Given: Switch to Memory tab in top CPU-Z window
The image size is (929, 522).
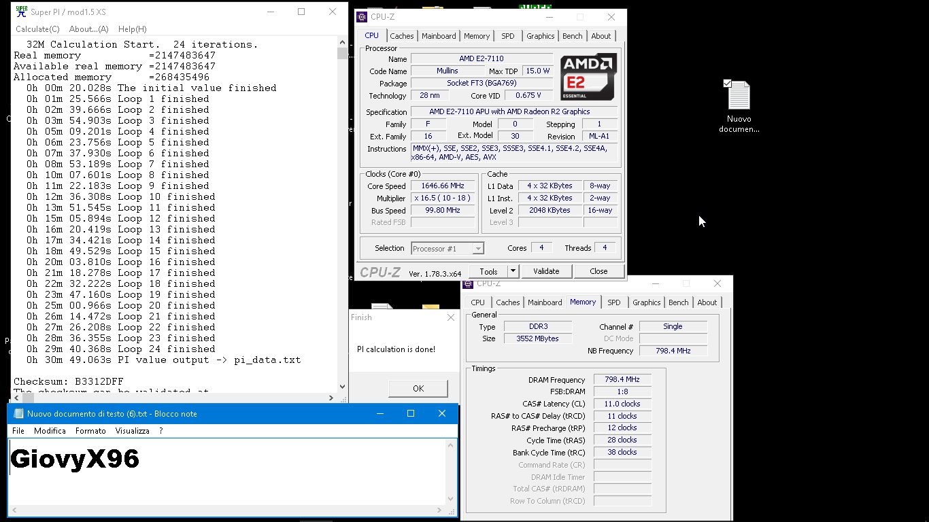Looking at the screenshot, I should 477,36.
